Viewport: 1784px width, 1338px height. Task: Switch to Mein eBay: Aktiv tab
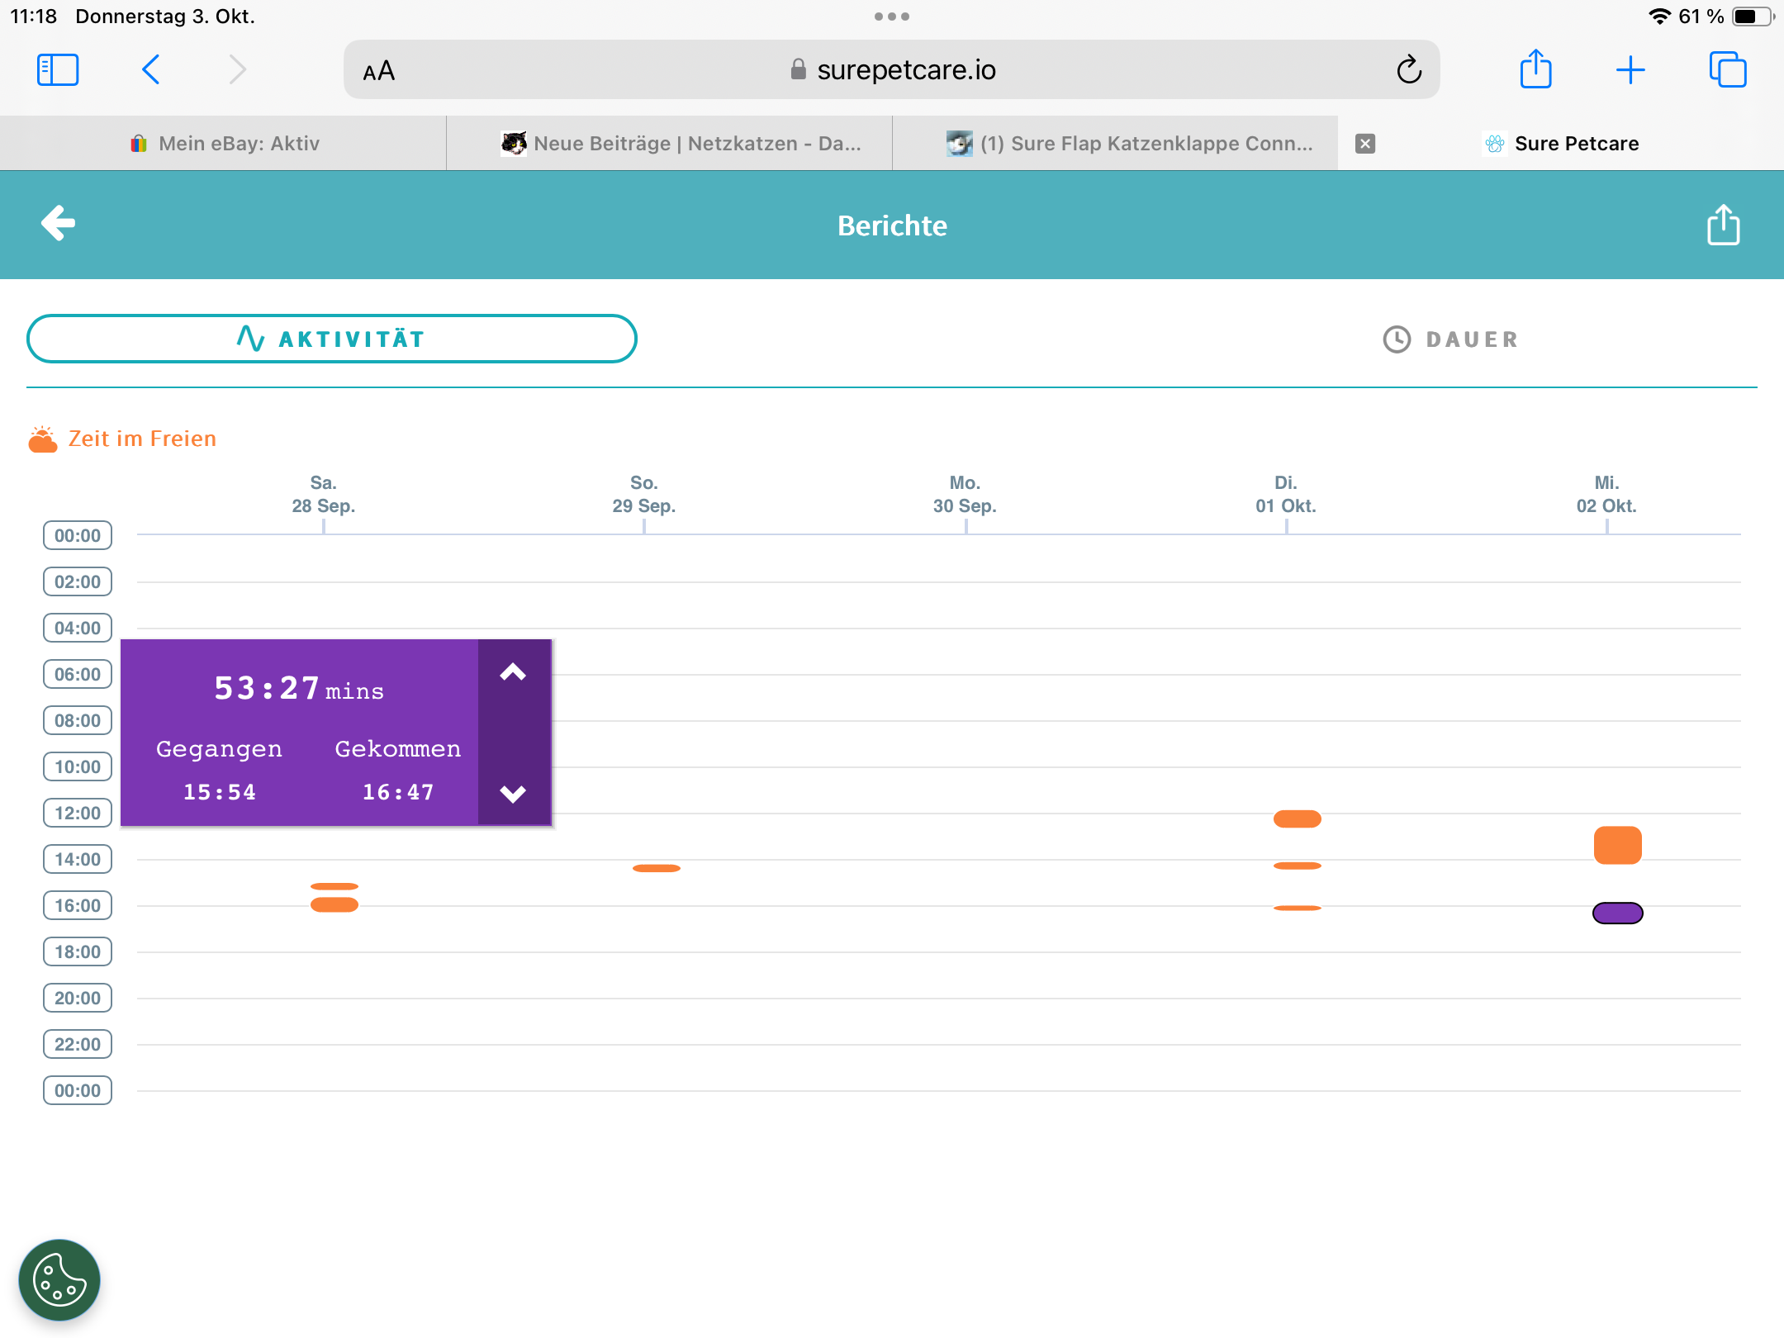coord(224,144)
